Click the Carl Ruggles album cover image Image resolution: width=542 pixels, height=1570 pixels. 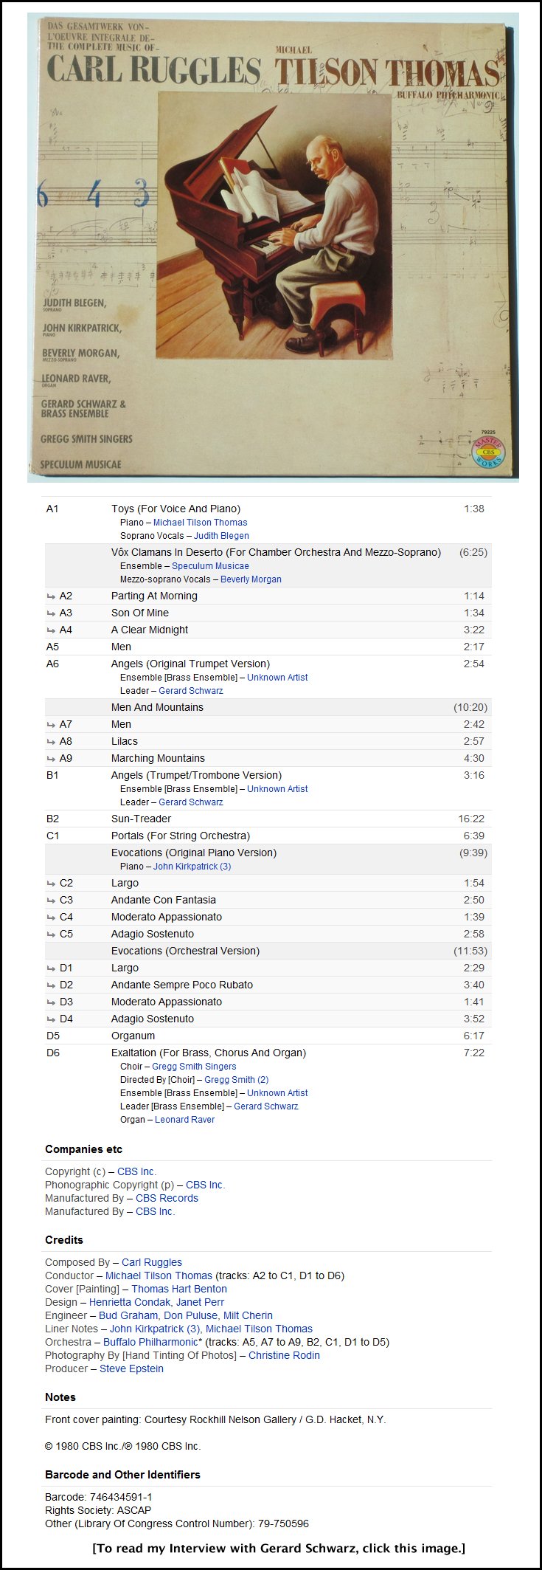tap(273, 247)
